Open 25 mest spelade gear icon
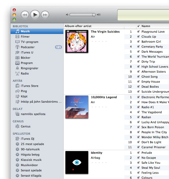 click(17, 144)
